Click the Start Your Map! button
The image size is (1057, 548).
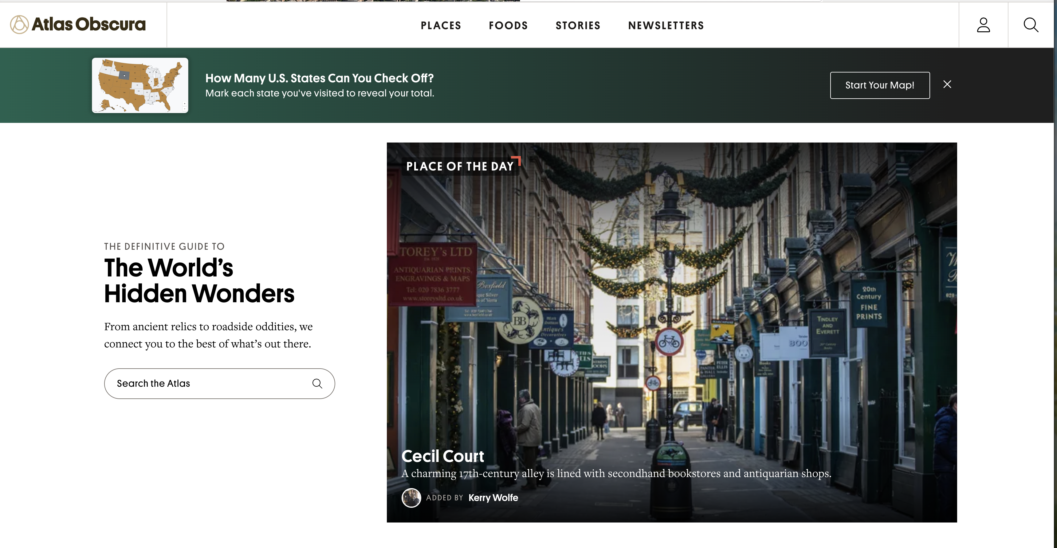[x=880, y=85]
